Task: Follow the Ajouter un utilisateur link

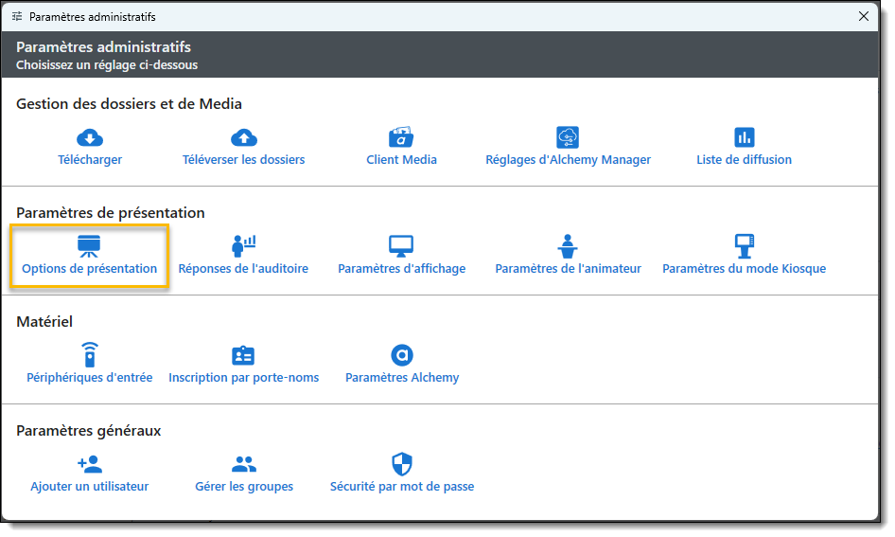Action: pyautogui.click(x=90, y=487)
